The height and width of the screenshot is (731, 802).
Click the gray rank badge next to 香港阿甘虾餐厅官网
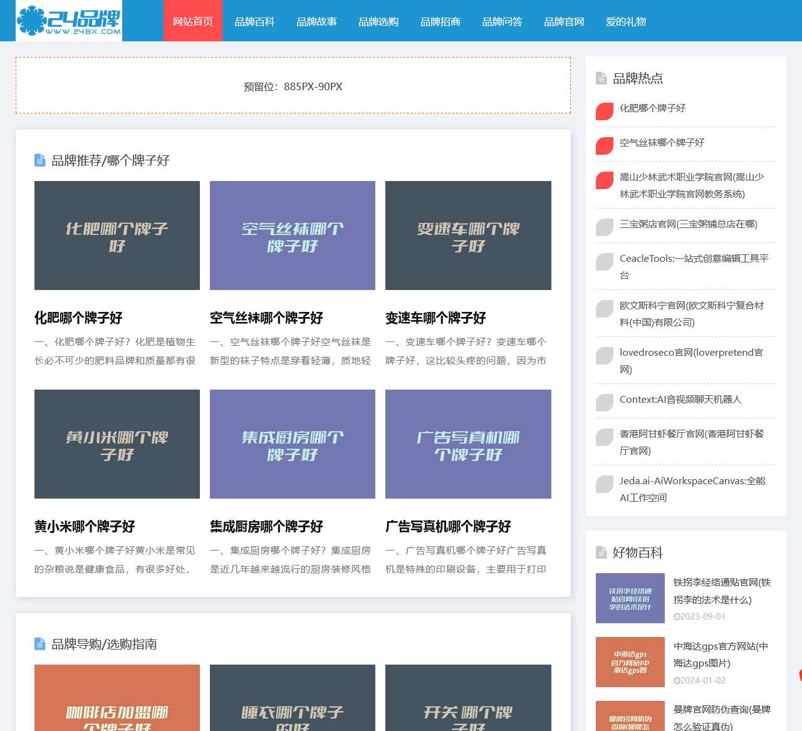click(605, 437)
